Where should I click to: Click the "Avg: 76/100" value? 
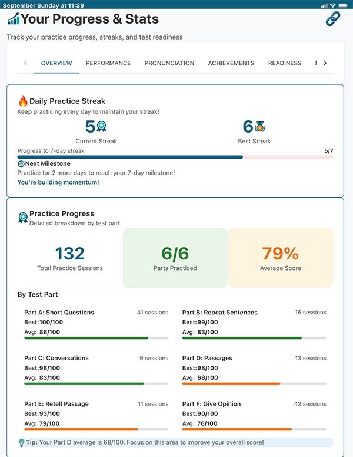[200, 423]
